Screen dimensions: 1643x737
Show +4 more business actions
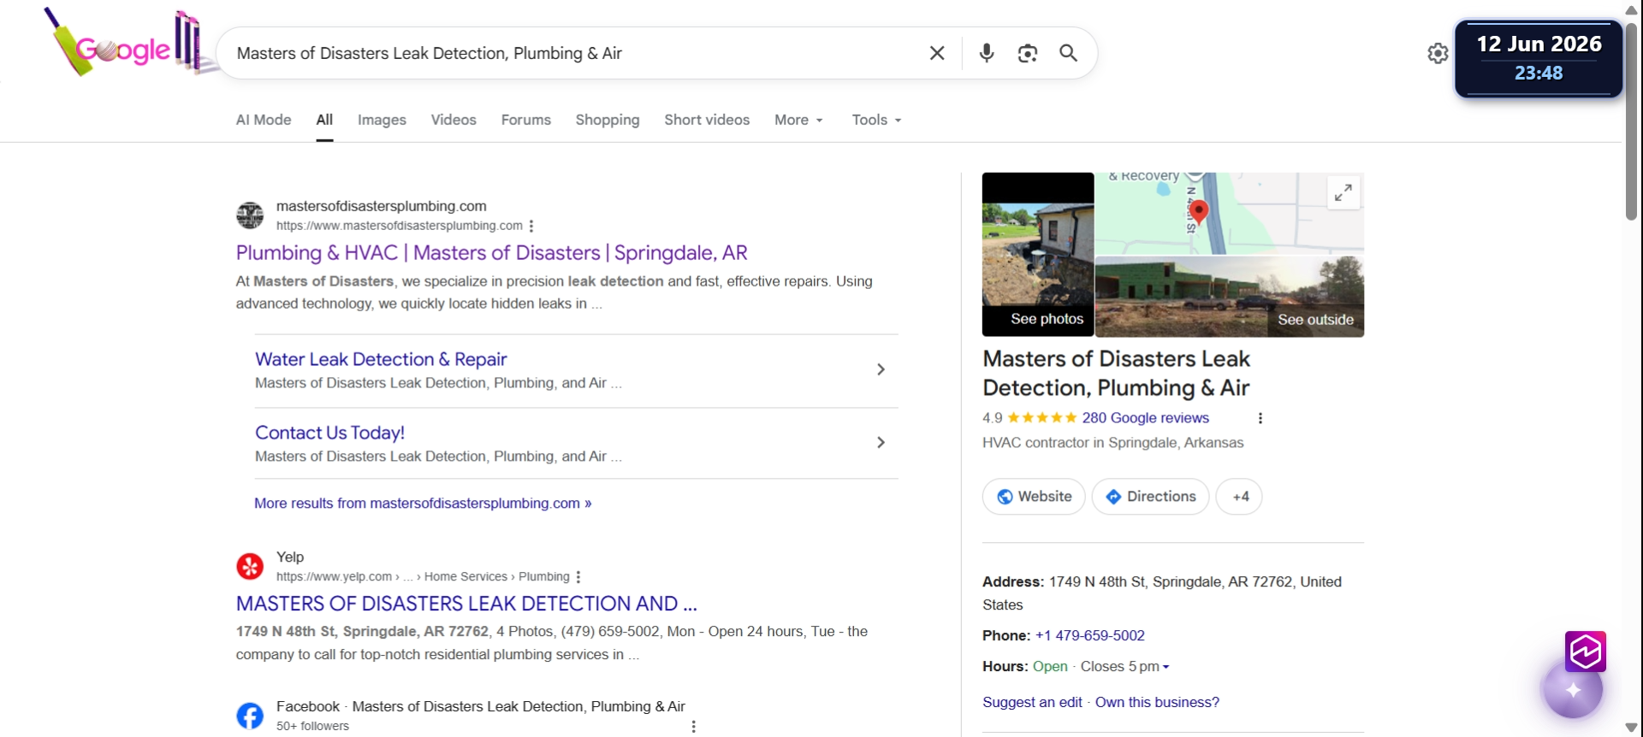tap(1239, 497)
